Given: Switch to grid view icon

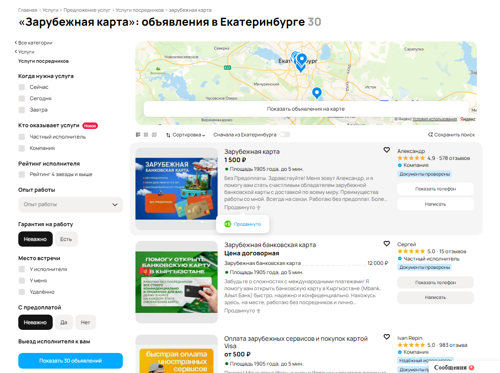Looking at the screenshot, I should [x=146, y=135].
